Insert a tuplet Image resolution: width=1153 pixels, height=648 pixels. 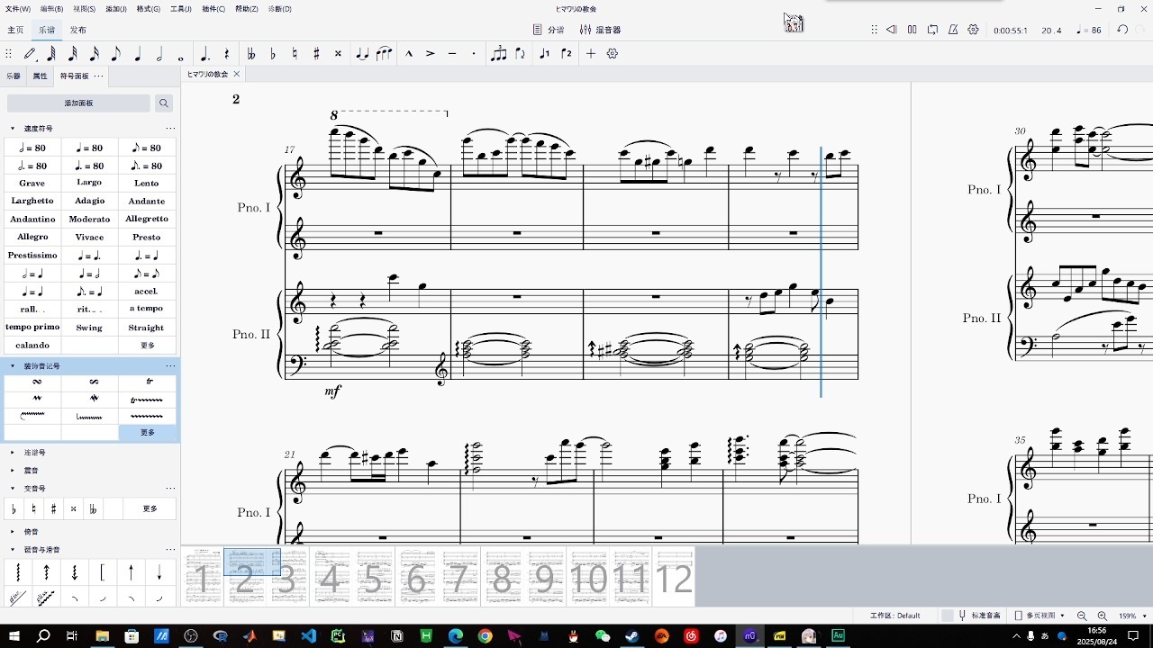point(498,54)
